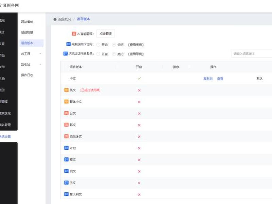Open 查看示例 for IP地址访问黑名单
The height and width of the screenshot is (204, 272).
pyautogui.click(x=136, y=54)
